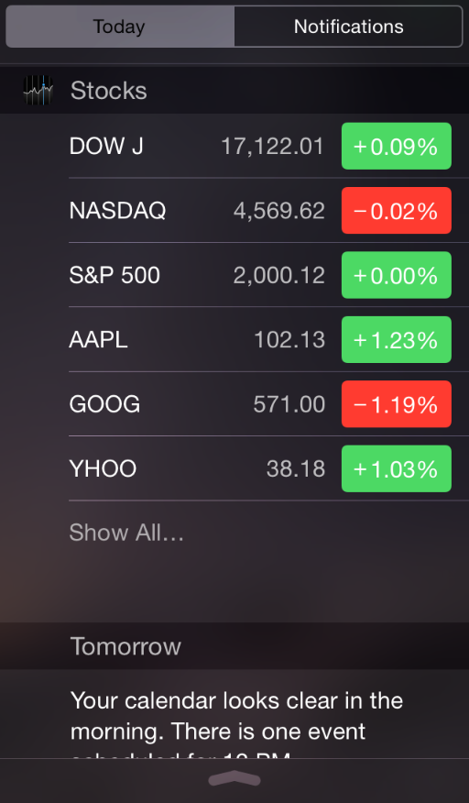Collapse Notification Center using bottom chevron handle
This screenshot has width=469, height=803.
pyautogui.click(x=234, y=779)
